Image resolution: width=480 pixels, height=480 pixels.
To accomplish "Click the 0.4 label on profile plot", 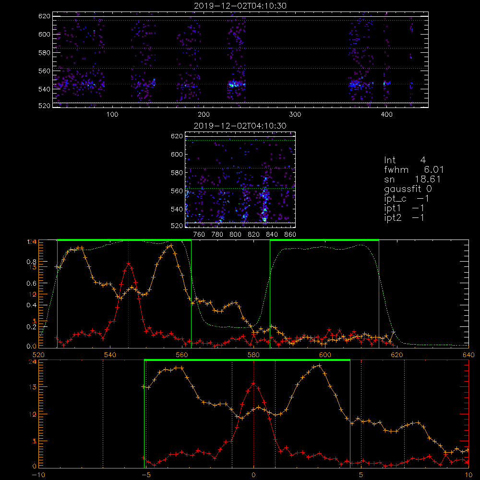I will tap(31, 305).
